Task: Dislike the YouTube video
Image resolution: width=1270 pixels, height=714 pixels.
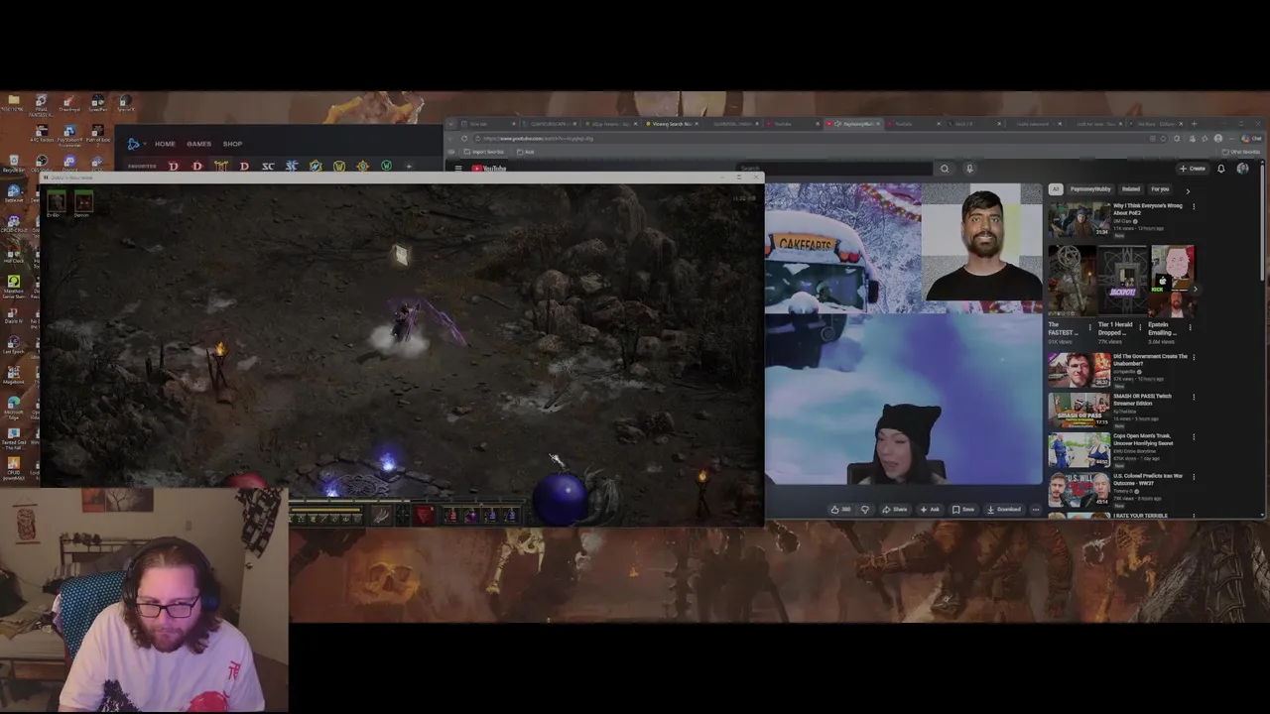Action: pos(864,510)
